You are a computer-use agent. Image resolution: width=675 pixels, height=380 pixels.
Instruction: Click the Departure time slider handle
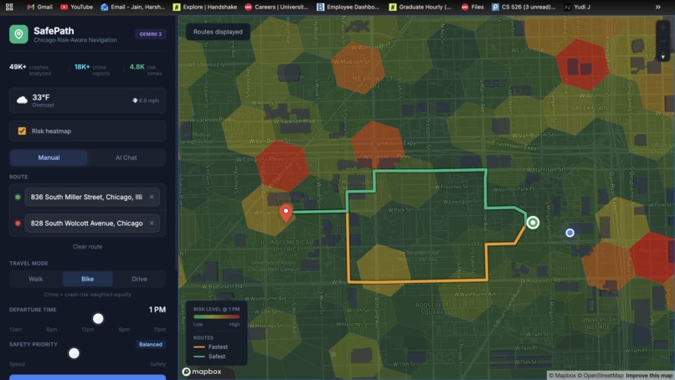98,318
